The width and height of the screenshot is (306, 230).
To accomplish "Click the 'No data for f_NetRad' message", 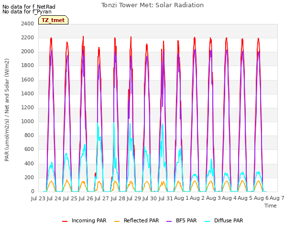I will tap(29, 7).
